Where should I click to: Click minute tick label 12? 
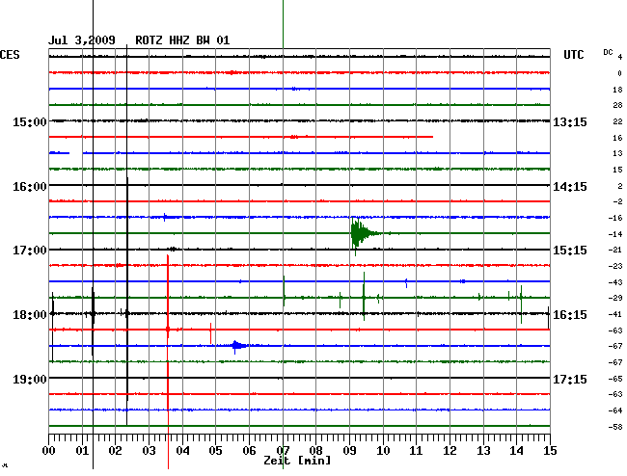450,451
